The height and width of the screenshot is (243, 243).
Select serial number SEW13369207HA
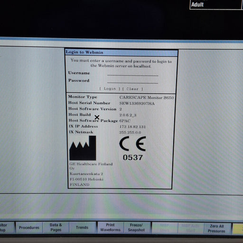pyautogui.click(x=137, y=103)
